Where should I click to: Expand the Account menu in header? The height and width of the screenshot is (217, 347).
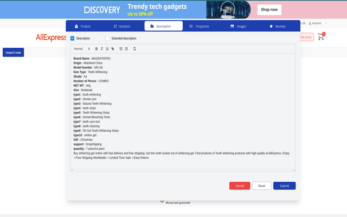pyautogui.click(x=316, y=23)
